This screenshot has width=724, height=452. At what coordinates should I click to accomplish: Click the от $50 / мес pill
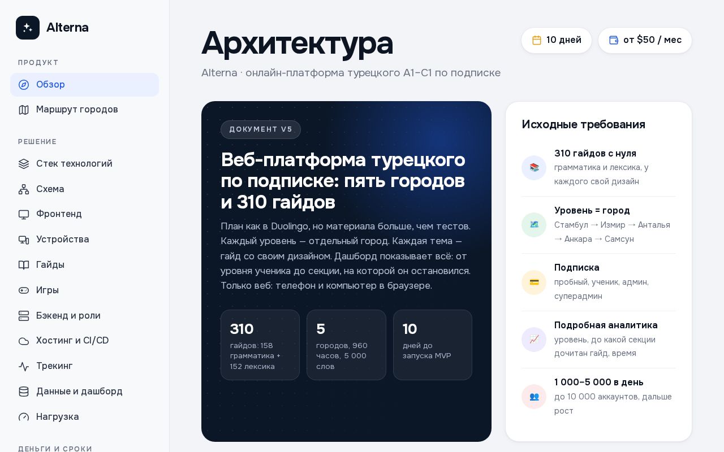645,40
